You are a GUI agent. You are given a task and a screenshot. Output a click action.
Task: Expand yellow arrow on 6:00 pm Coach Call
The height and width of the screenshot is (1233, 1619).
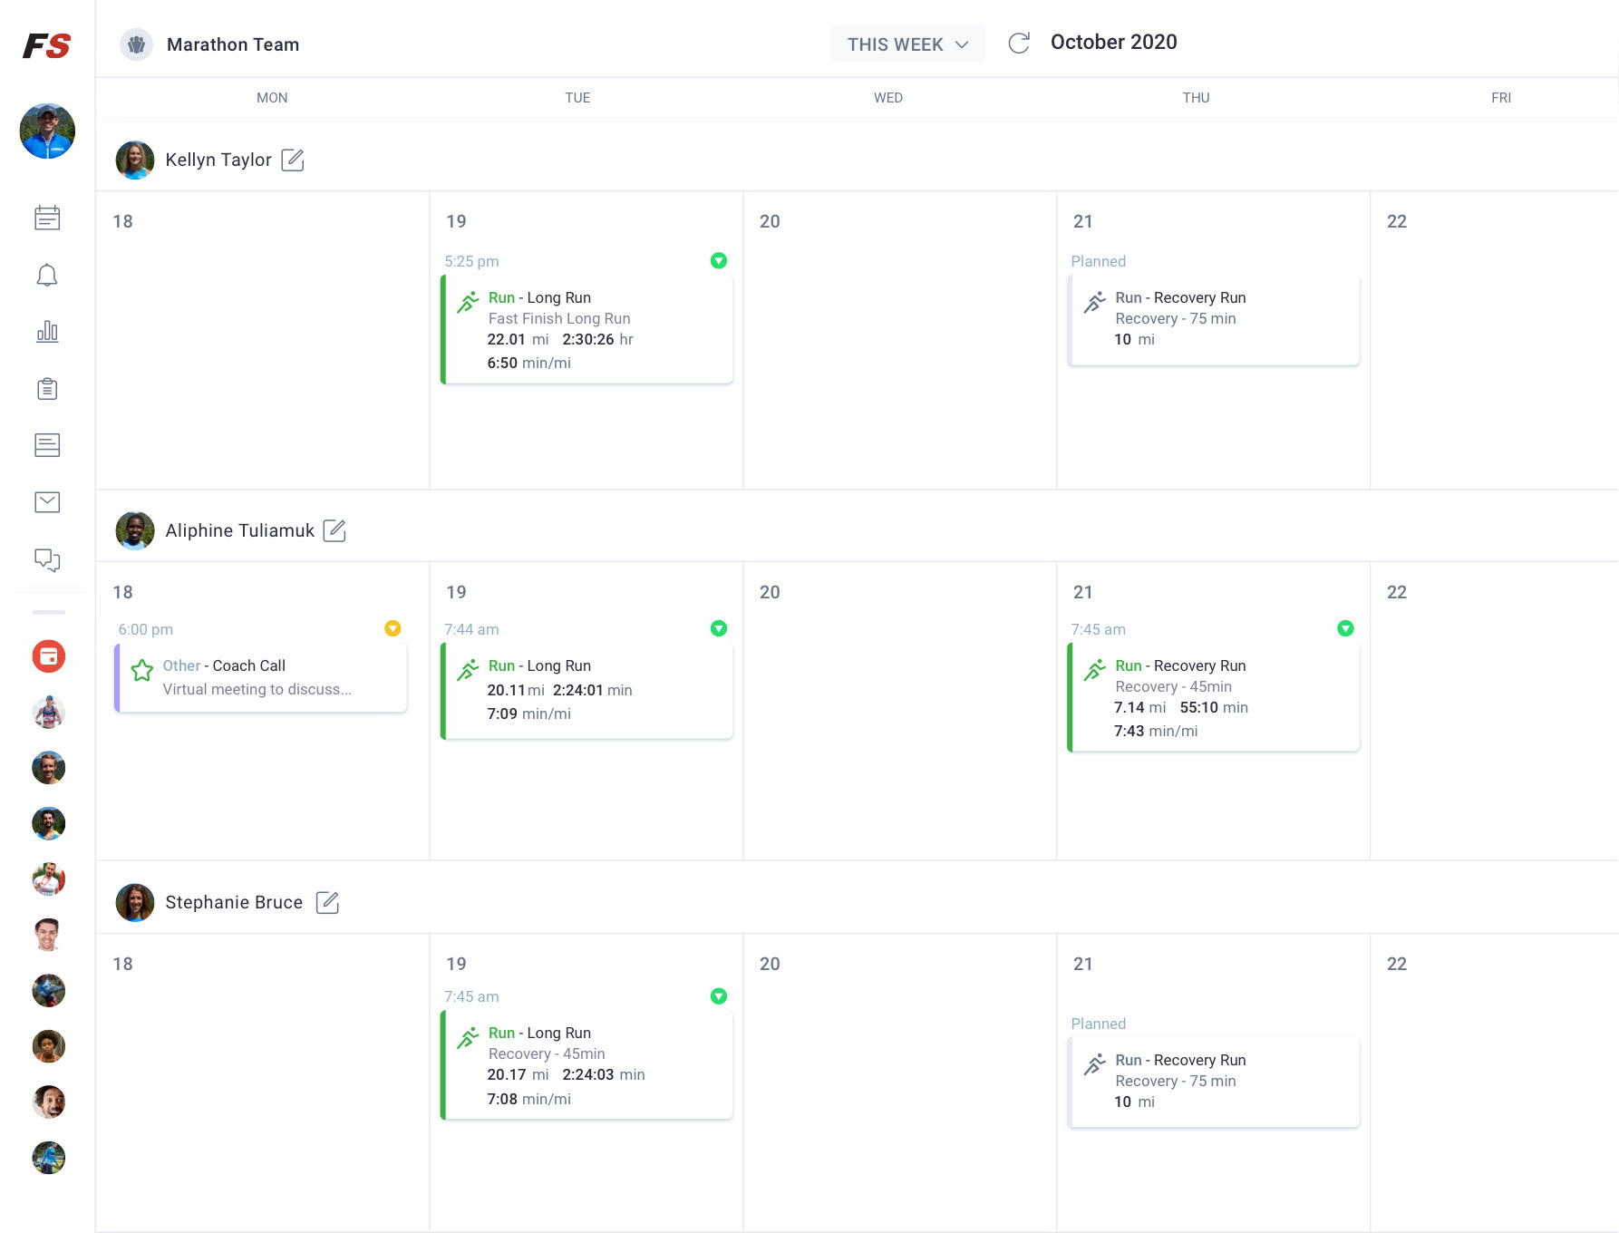(393, 629)
